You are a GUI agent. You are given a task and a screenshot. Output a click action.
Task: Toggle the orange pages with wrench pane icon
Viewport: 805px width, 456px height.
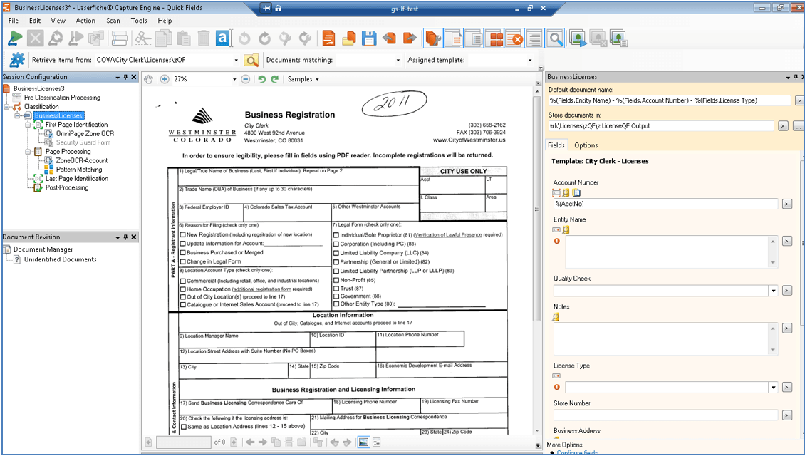(x=434, y=38)
